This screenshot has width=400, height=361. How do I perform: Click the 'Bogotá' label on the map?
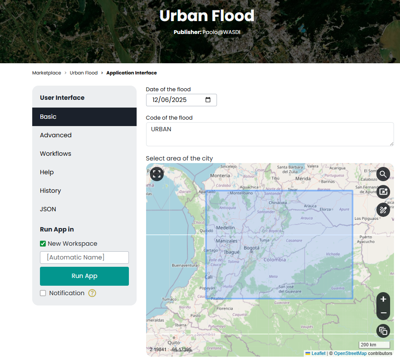[251, 248]
